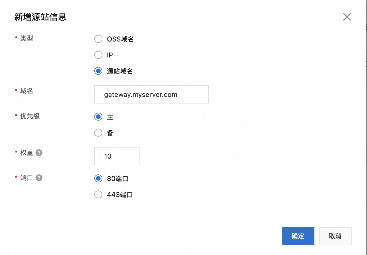Click the X icon to close the dialog
Image resolution: width=367 pixels, height=255 pixels.
[x=347, y=17]
